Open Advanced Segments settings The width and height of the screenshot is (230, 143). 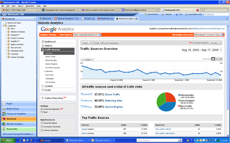click(51, 109)
